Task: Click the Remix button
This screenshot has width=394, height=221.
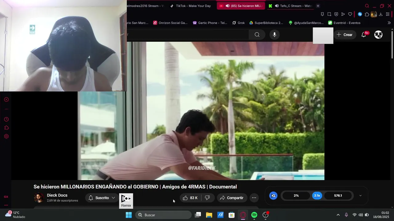Action: [x=126, y=201]
